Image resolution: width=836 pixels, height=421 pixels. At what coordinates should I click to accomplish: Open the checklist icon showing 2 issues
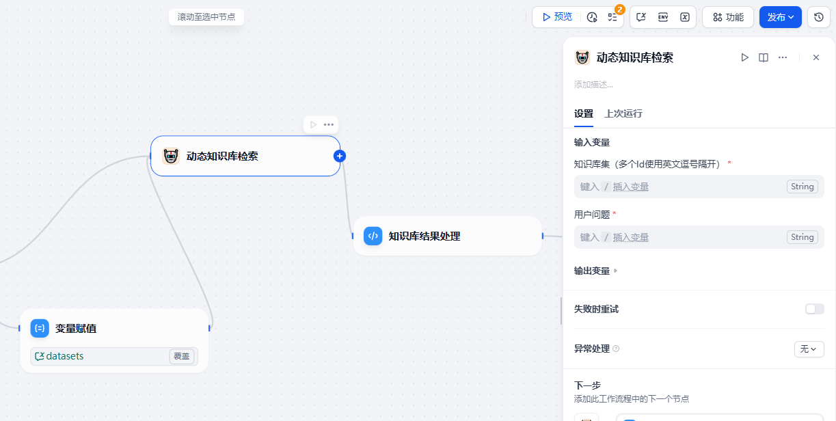point(612,17)
